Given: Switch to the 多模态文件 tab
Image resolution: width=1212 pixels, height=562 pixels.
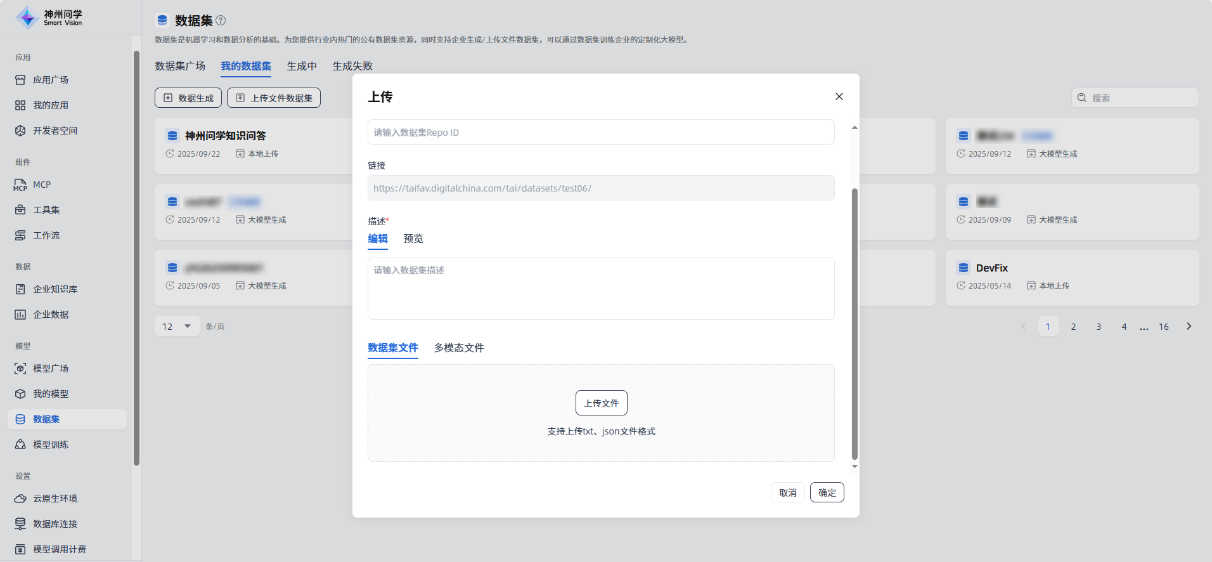Looking at the screenshot, I should tap(458, 348).
